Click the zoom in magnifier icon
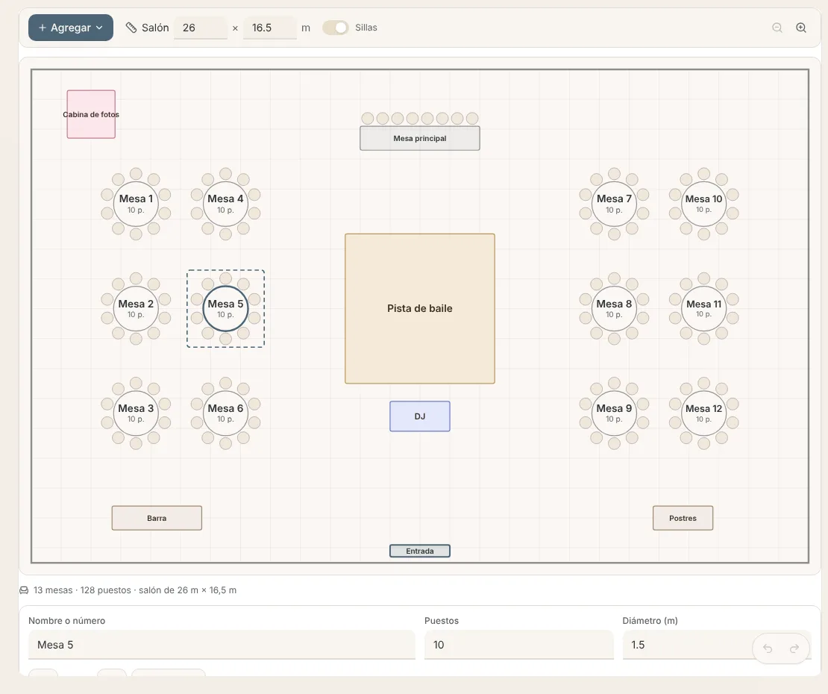828x694 pixels. click(x=801, y=28)
